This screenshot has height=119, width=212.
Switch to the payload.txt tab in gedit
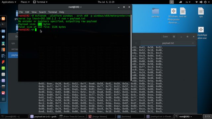[x=168, y=43]
